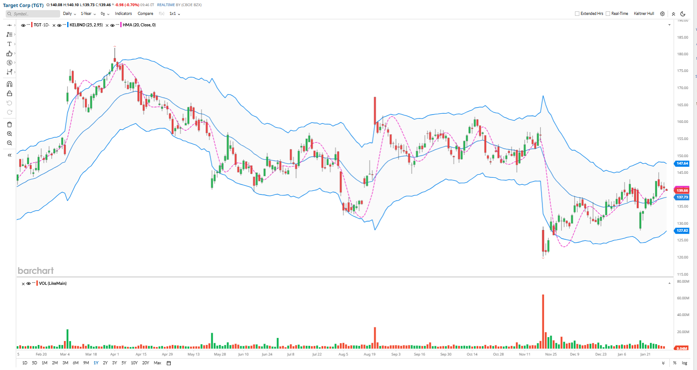Viewport: 697px width, 370px height.
Task: Click the Symbol search input field
Action: [x=35, y=14]
